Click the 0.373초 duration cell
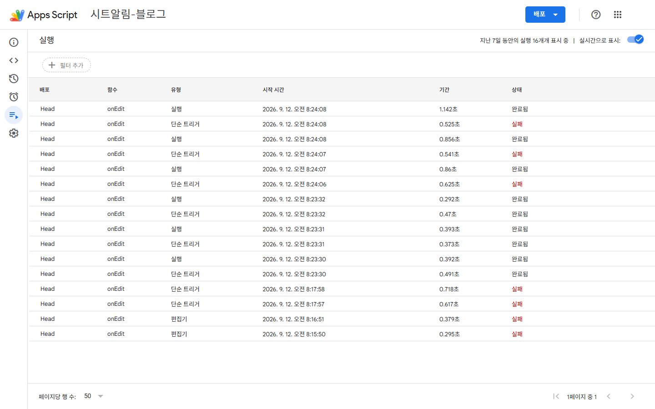 449,244
